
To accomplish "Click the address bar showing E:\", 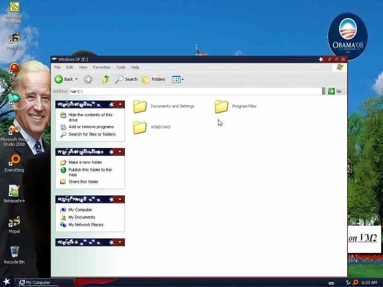I will pos(195,91).
